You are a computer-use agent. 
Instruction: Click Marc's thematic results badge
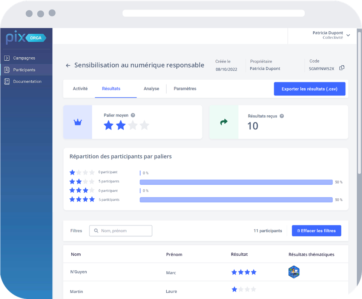[294, 272]
